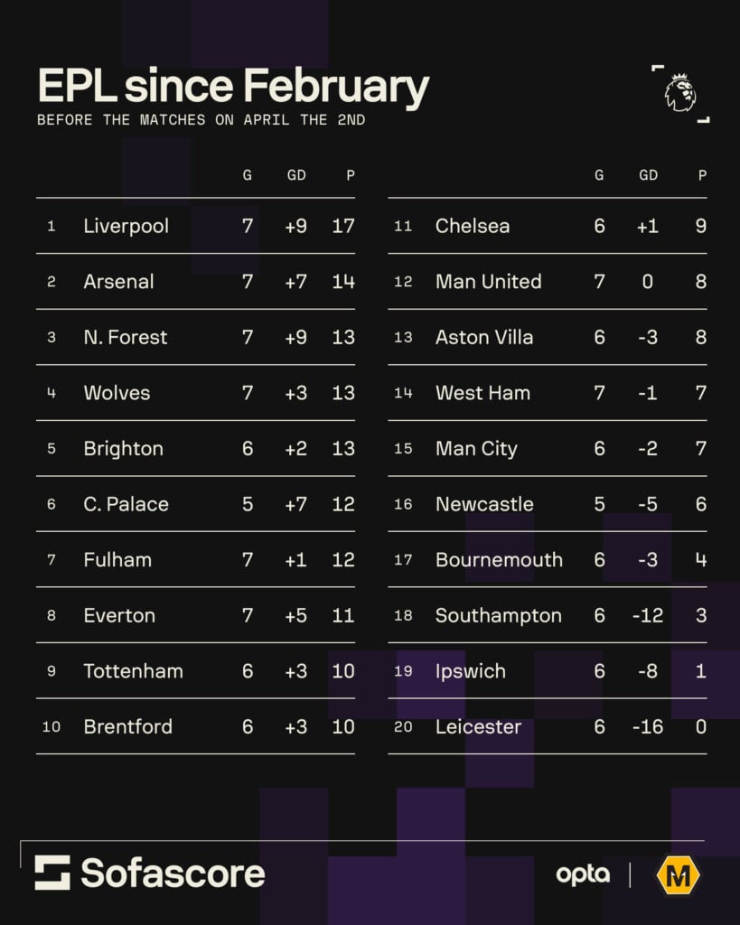740x925 pixels.
Task: Select the Liverpool row team name
Action: coord(126,226)
